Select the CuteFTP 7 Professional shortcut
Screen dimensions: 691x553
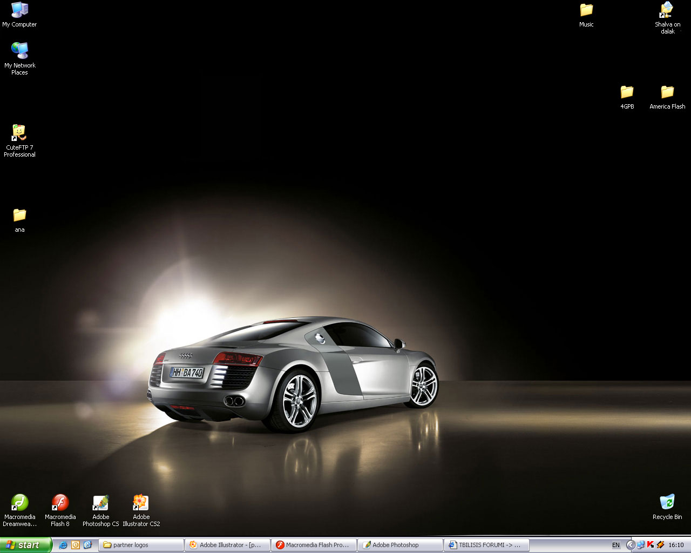point(19,140)
